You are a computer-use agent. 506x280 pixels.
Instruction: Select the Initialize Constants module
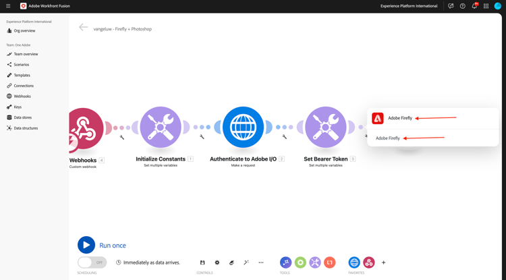point(161,127)
